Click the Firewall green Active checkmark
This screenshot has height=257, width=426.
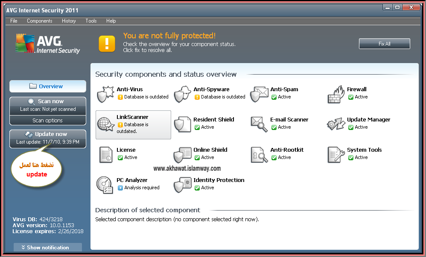351,97
